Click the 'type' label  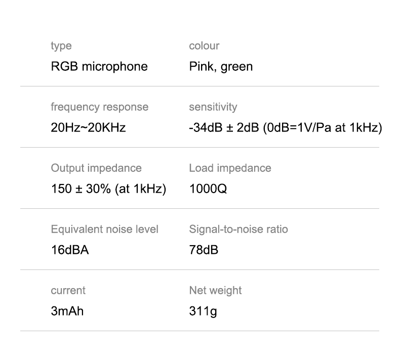61,46
